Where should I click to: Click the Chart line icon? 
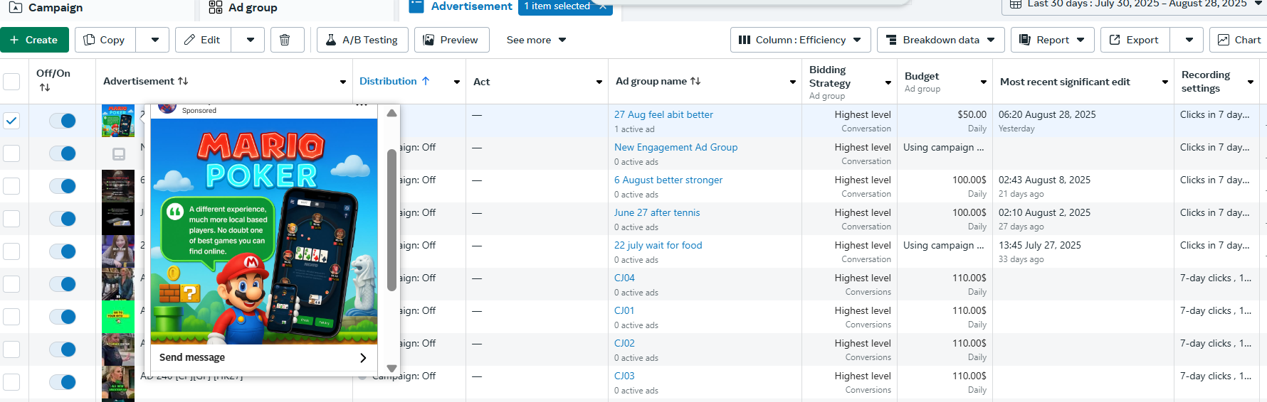(1224, 40)
